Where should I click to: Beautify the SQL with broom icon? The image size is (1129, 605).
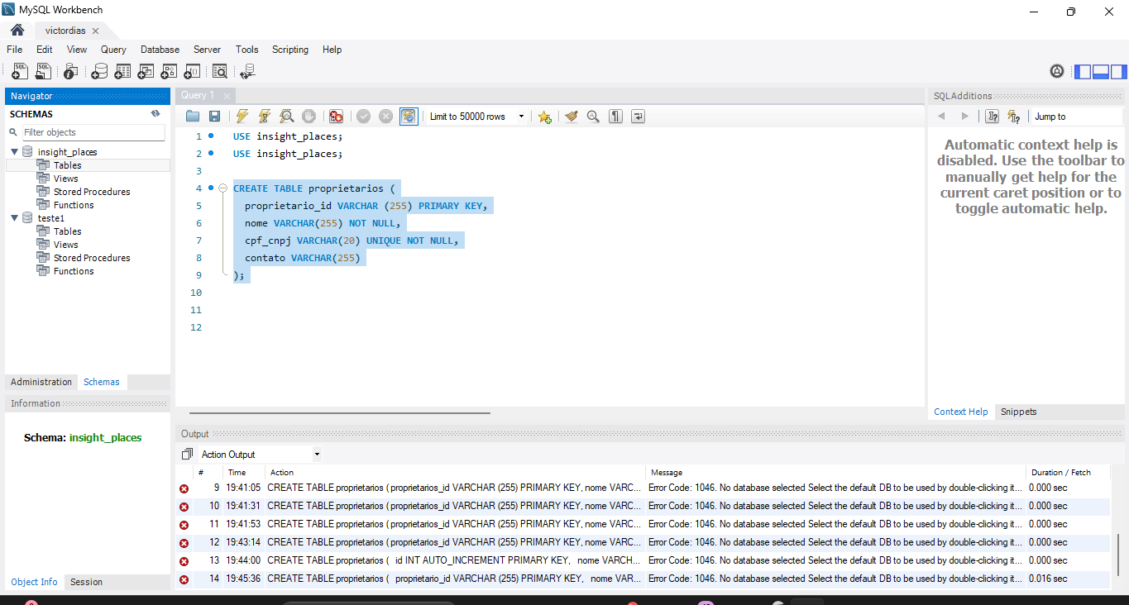pyautogui.click(x=571, y=117)
